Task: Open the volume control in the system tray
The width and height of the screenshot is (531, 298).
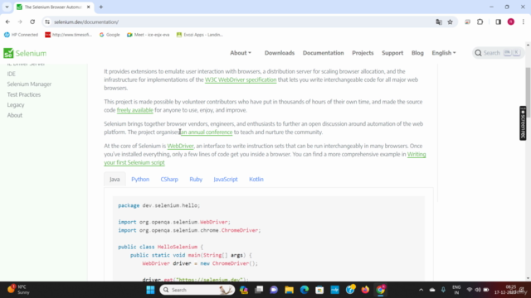Action: [x=478, y=290]
